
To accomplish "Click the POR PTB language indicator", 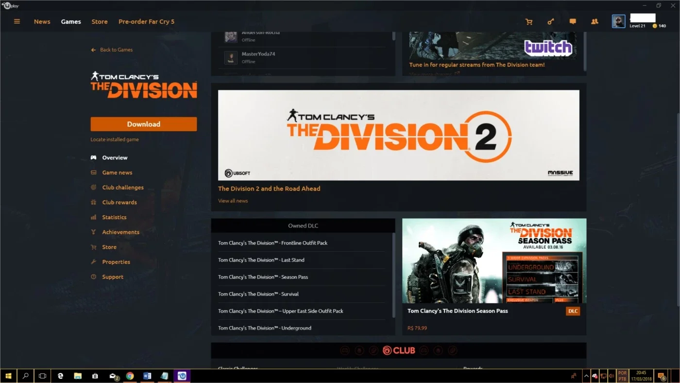I will [622, 376].
